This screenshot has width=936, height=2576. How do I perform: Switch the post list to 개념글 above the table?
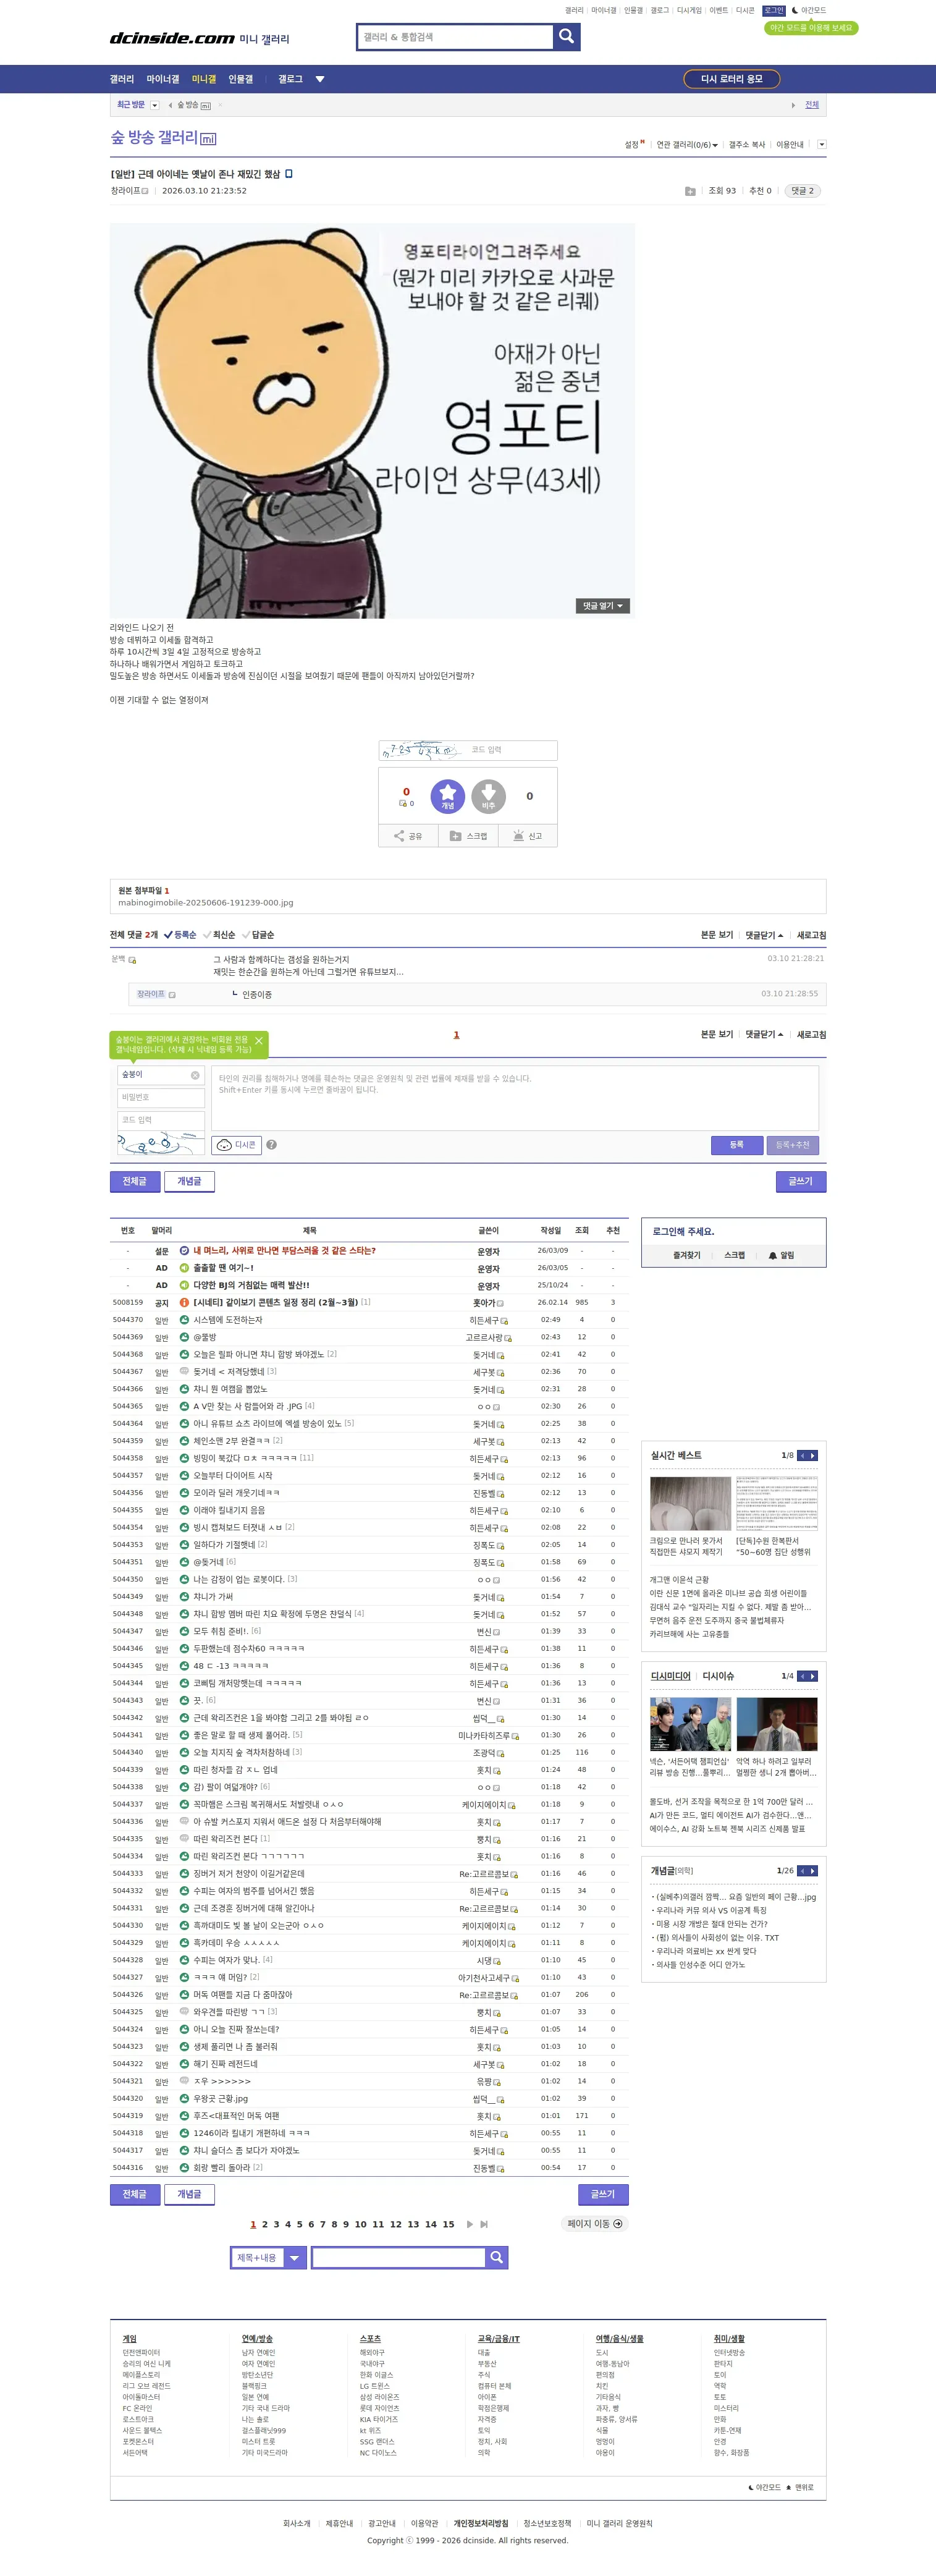tap(189, 1181)
